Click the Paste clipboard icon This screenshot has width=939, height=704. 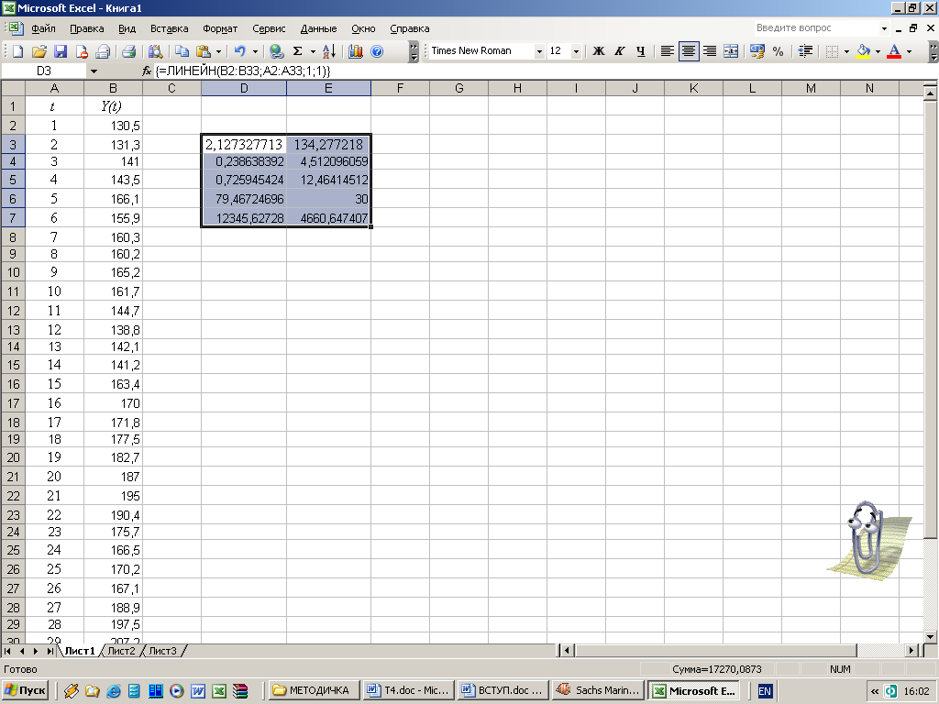click(x=204, y=51)
